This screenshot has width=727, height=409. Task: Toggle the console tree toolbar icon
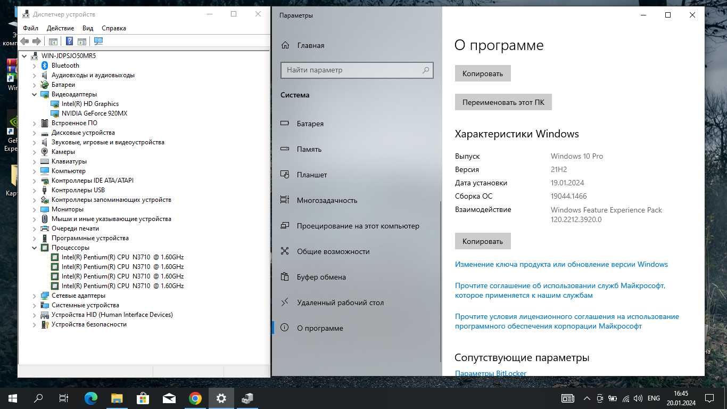(x=53, y=41)
